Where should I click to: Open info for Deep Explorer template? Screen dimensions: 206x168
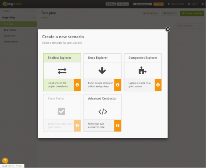[x=118, y=85]
